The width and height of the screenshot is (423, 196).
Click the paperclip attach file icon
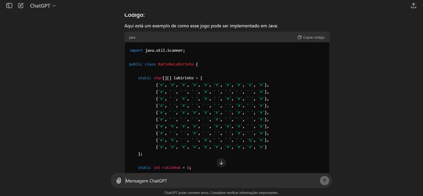pyautogui.click(x=119, y=181)
